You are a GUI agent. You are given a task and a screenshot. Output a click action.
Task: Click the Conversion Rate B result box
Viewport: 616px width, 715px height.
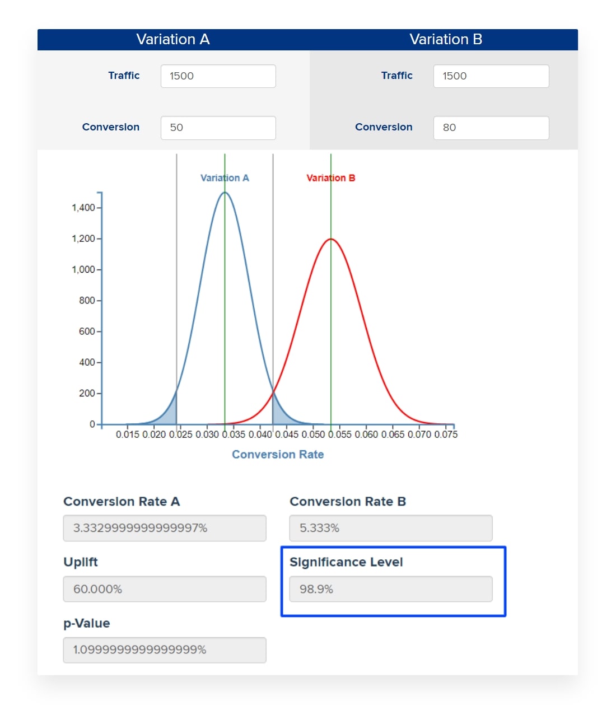coord(390,528)
